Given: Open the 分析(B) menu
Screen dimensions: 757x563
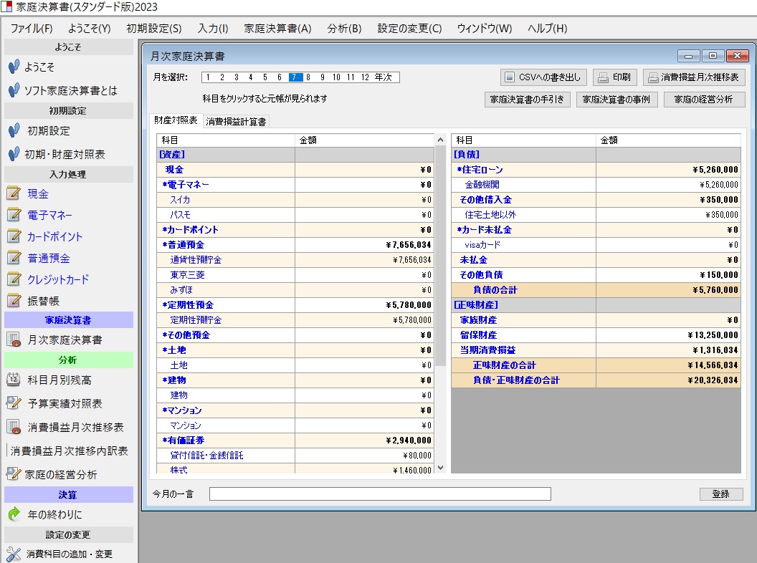Looking at the screenshot, I should 344,29.
